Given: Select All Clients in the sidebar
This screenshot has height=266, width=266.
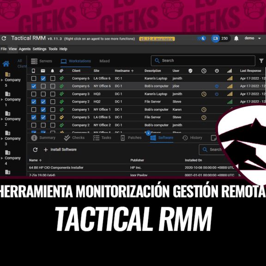Looking at the screenshot, I should click(x=22, y=63).
